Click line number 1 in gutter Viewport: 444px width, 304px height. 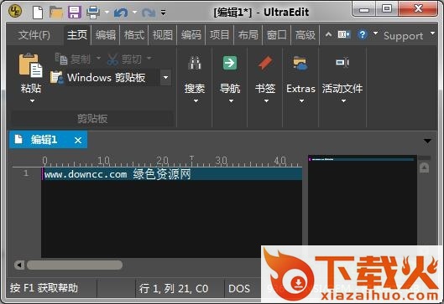click(x=26, y=173)
